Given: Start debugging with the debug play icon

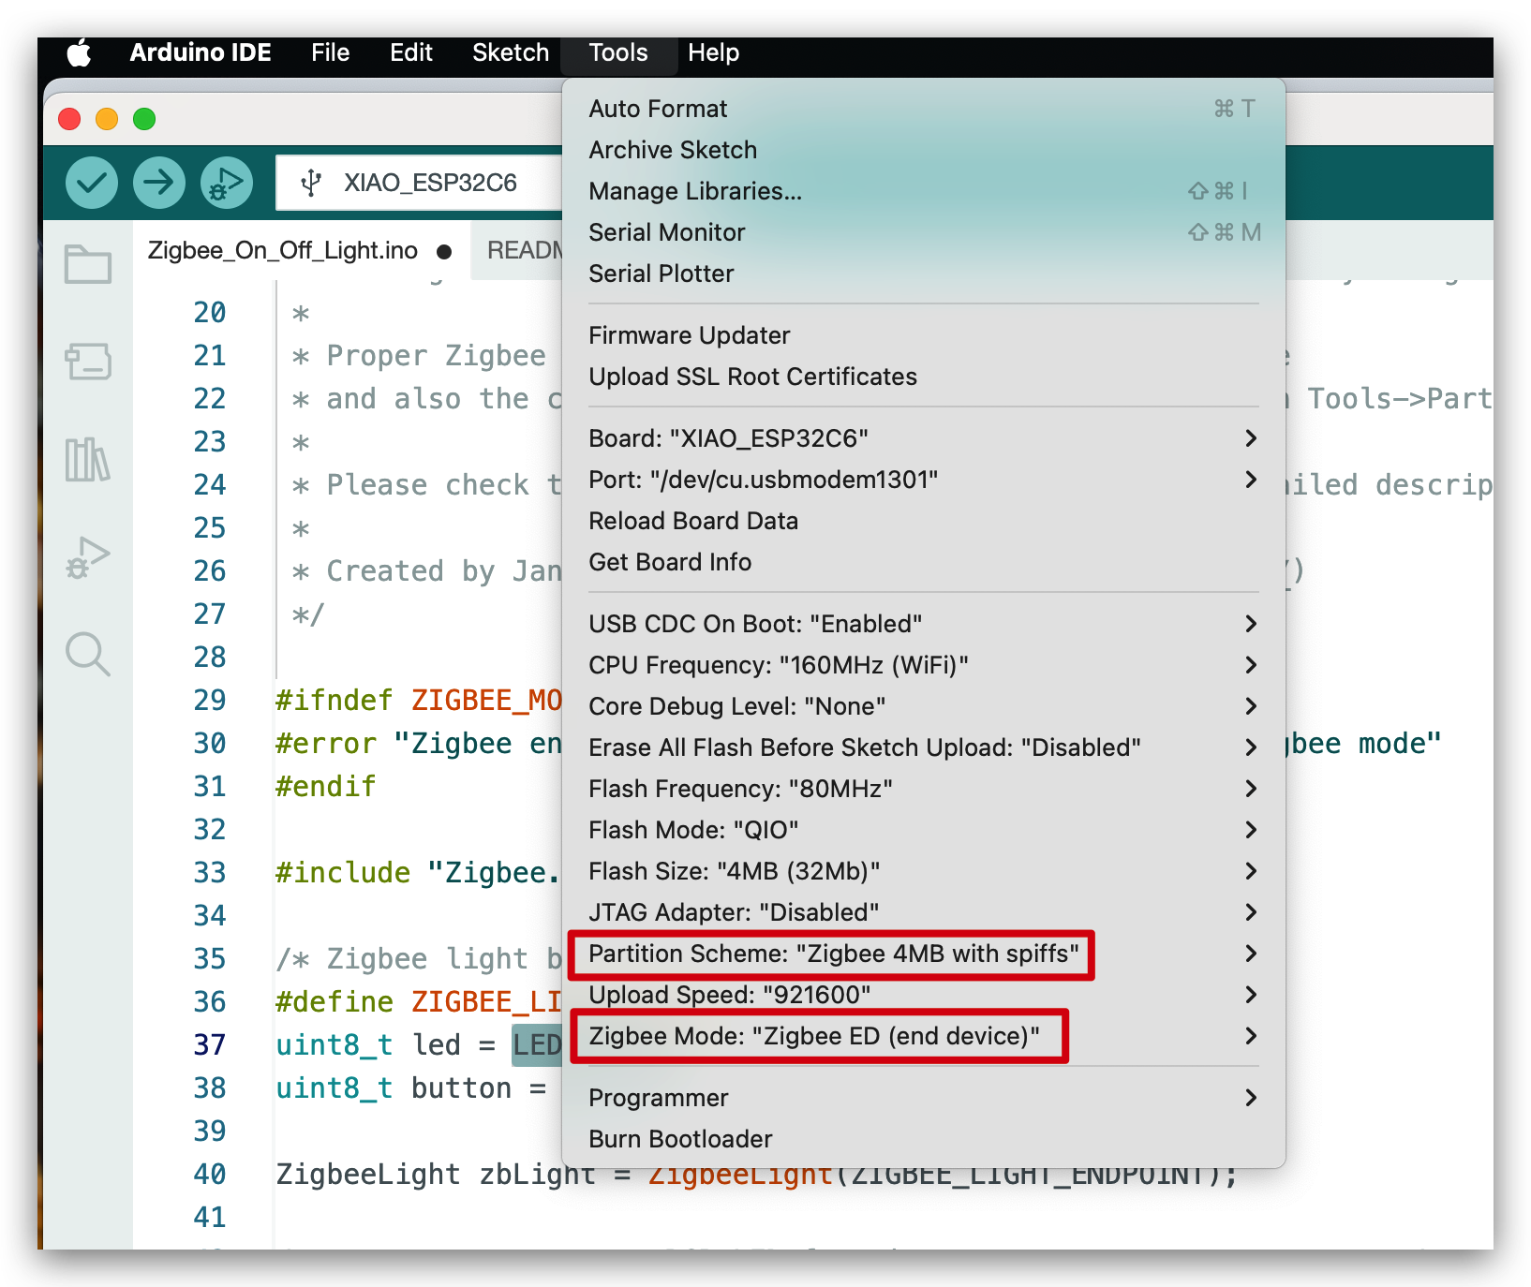Looking at the screenshot, I should (x=227, y=183).
